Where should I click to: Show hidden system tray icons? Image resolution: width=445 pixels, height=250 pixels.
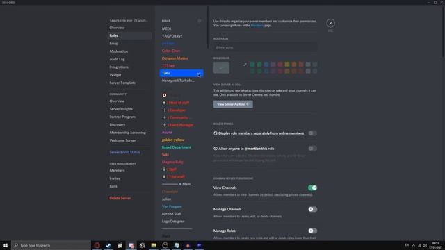tap(414, 245)
